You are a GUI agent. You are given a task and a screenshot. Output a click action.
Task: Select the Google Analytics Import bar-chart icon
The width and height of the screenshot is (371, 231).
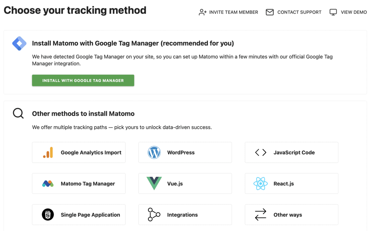pyautogui.click(x=48, y=152)
